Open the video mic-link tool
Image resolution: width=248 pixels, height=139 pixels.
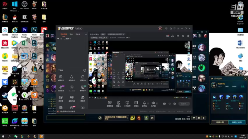tap(61, 88)
